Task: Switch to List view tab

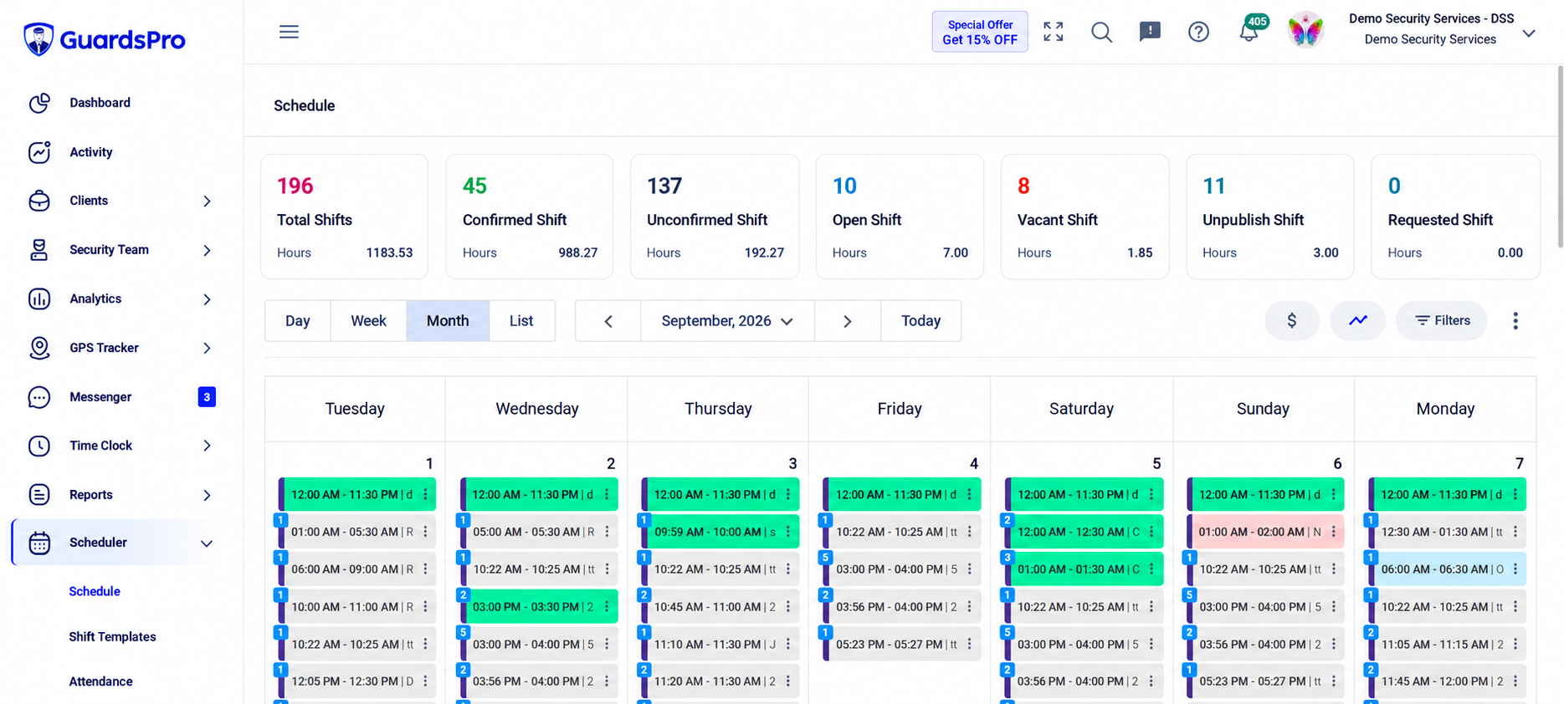Action: (521, 321)
